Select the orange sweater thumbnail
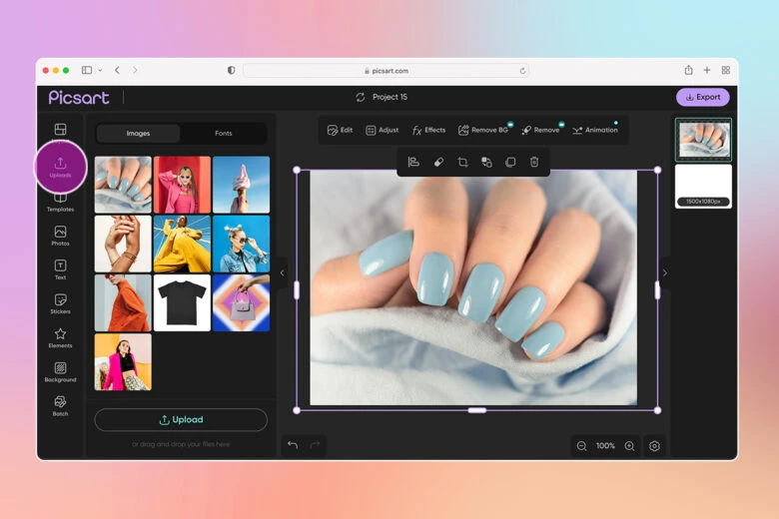Image resolution: width=779 pixels, height=519 pixels. 123,303
